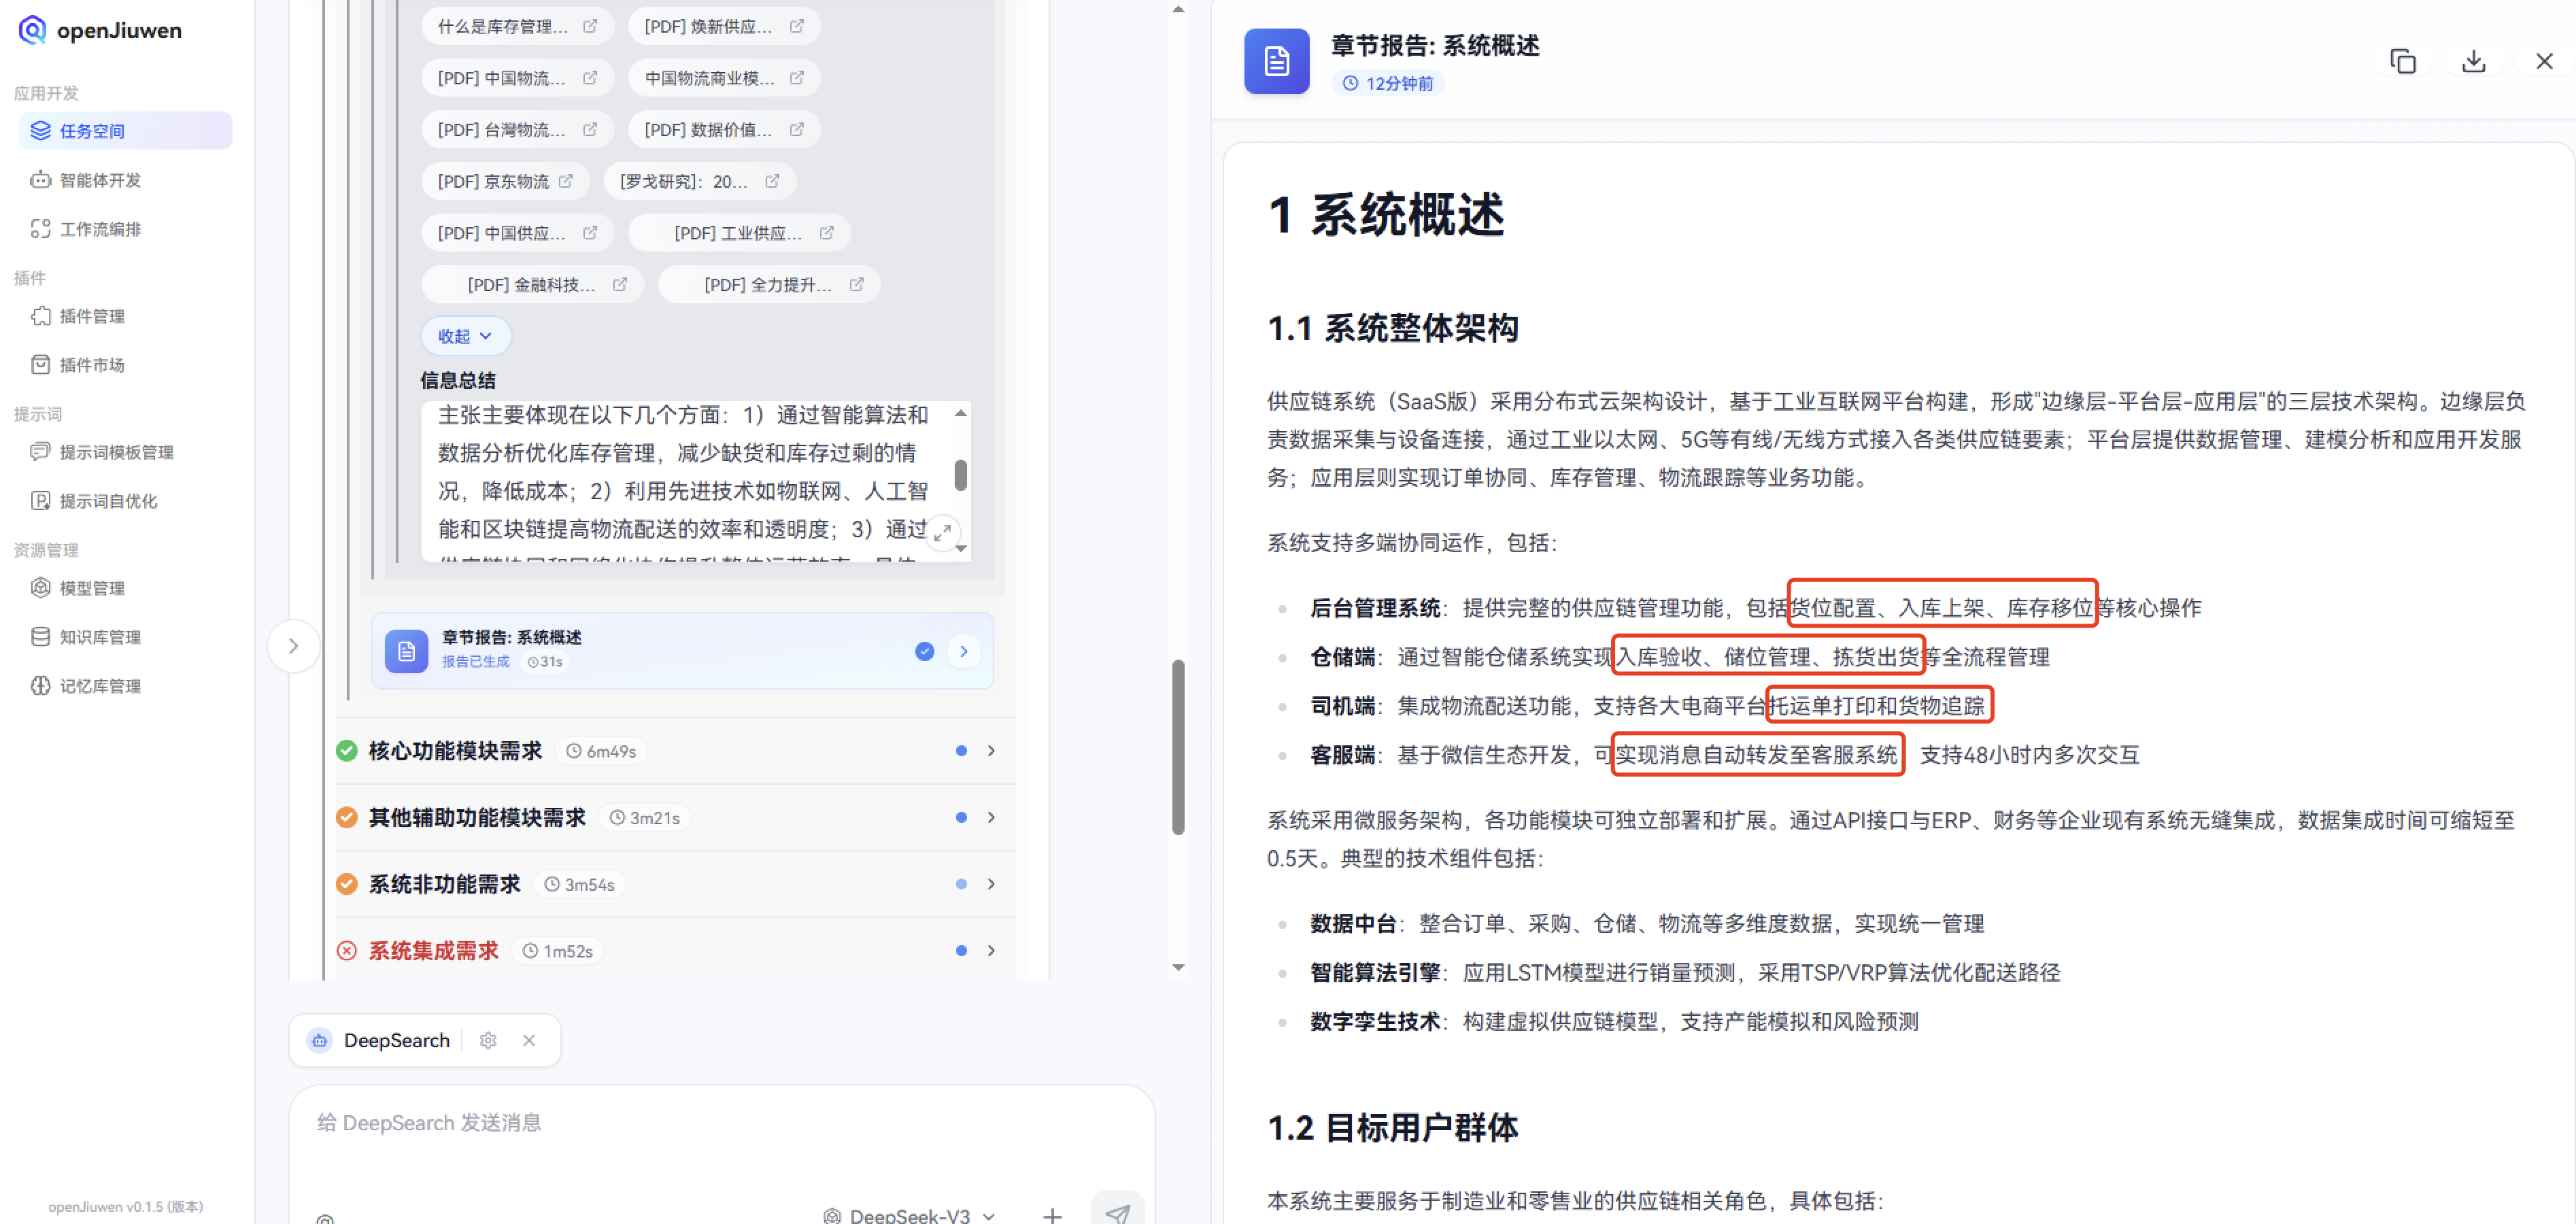2576x1224 pixels.
Task: Copy the 系统概述 report content
Action: click(2403, 61)
